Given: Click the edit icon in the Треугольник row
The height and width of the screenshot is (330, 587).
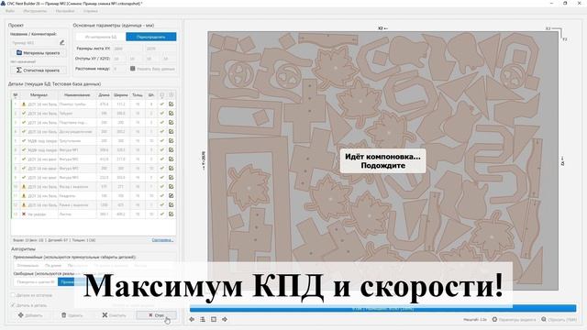Looking at the screenshot, I should [172, 140].
